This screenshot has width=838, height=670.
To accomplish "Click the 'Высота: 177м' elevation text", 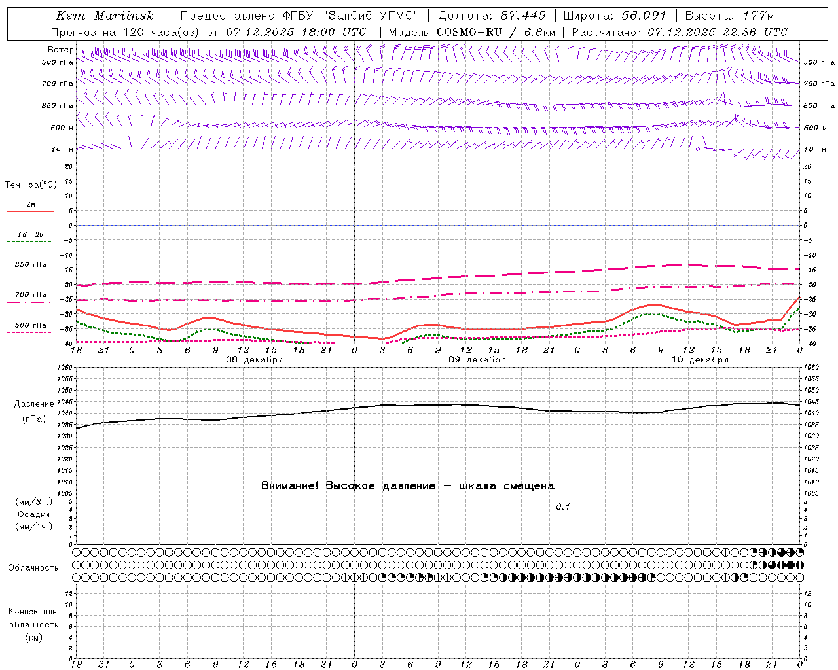I will [730, 16].
